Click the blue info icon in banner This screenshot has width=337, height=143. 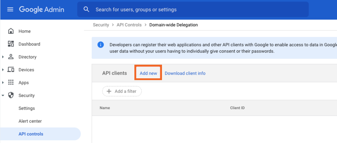pos(101,45)
